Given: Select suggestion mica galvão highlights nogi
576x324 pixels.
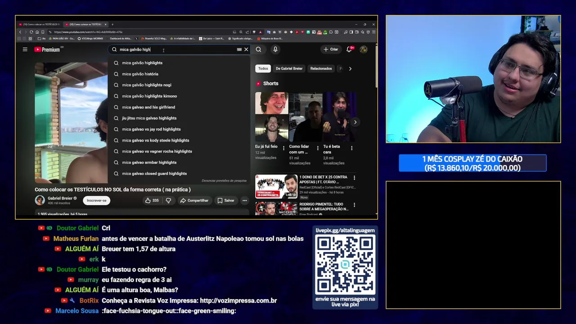Looking at the screenshot, I should [179, 85].
